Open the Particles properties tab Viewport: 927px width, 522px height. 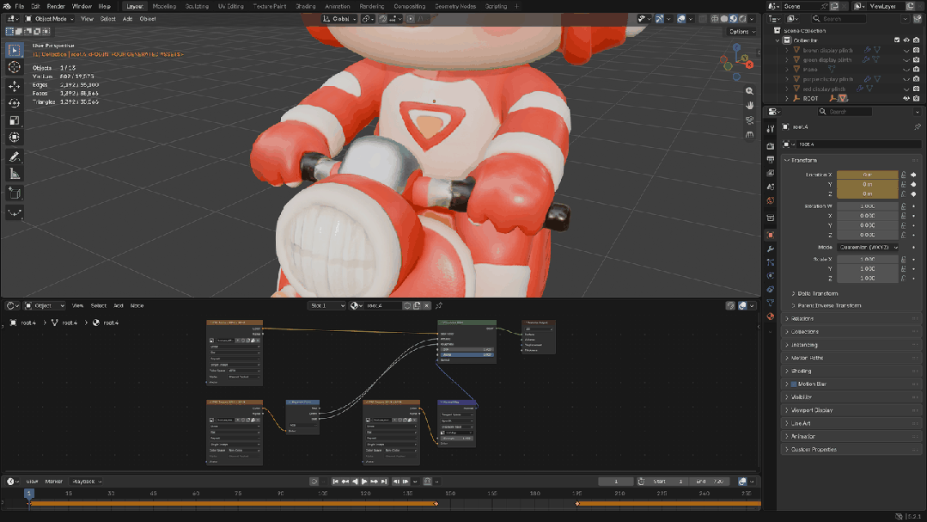tap(771, 262)
